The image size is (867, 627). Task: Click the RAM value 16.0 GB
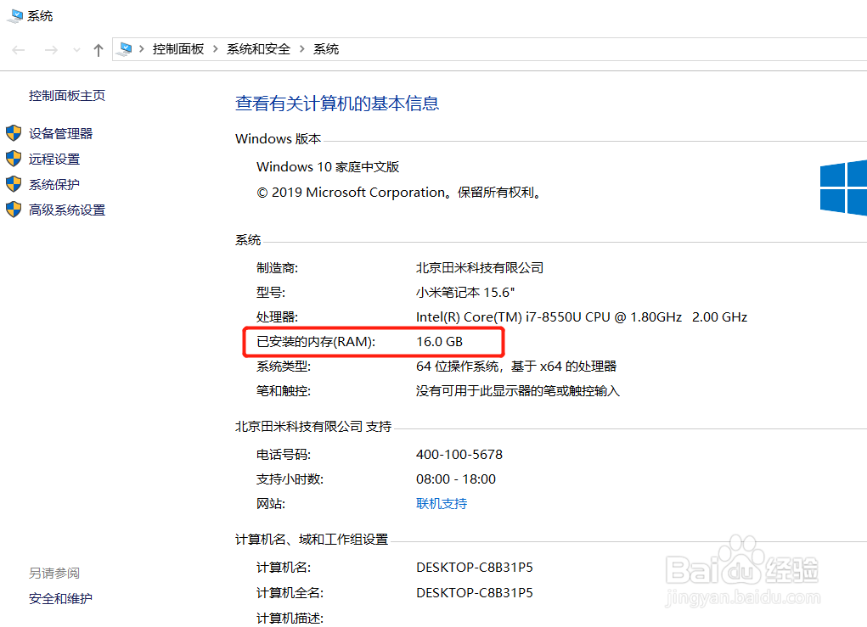point(439,341)
